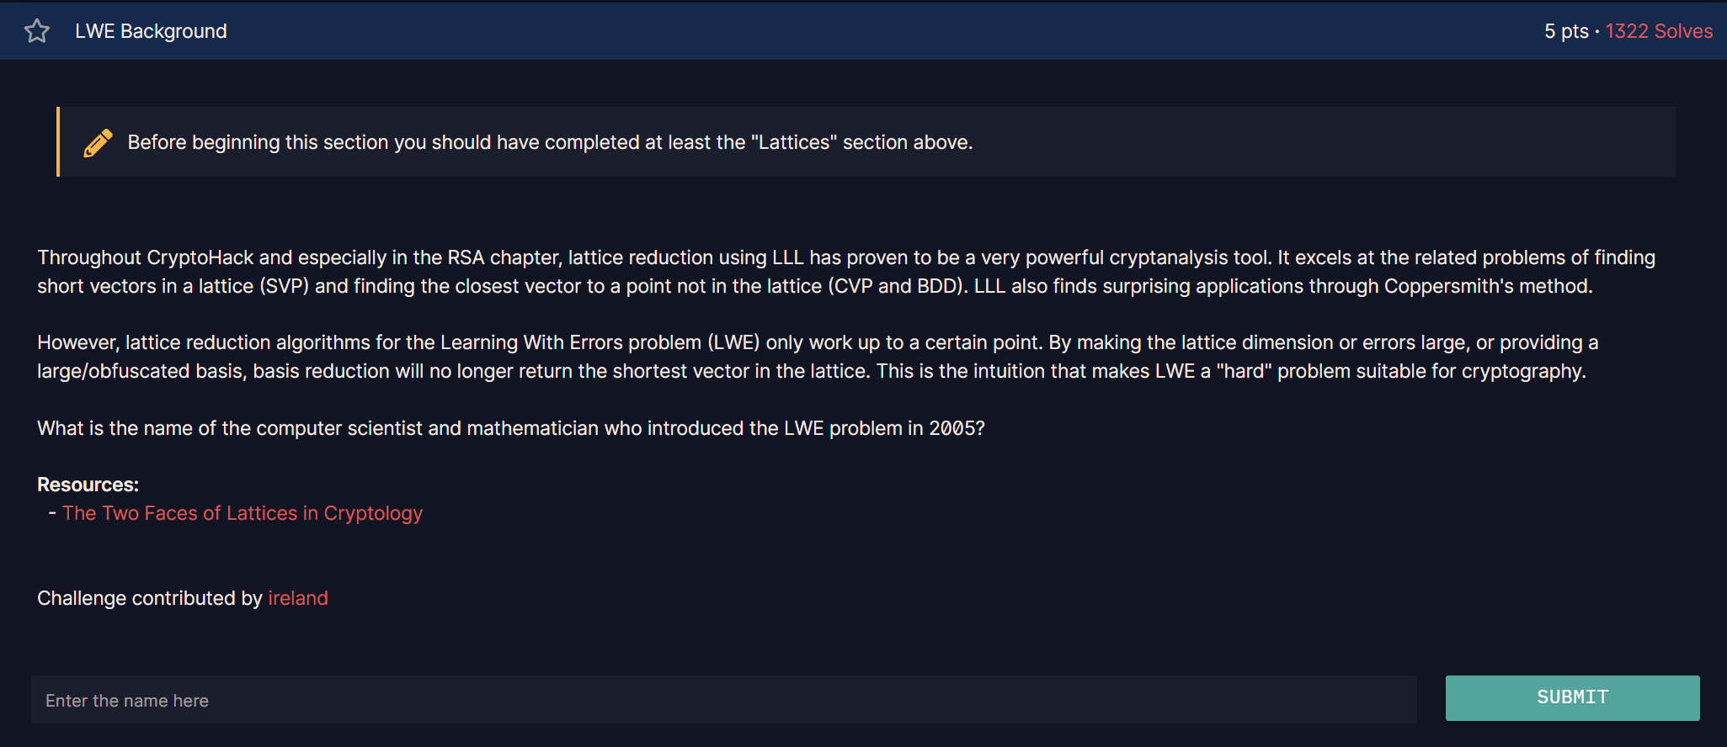Star the LWE Background challenge
1727x747 pixels.
(x=37, y=31)
